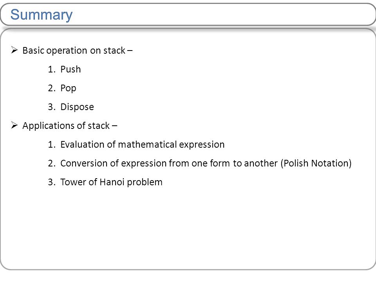Click number 1 before Evaluation
376x282 pixels.
(x=52, y=145)
